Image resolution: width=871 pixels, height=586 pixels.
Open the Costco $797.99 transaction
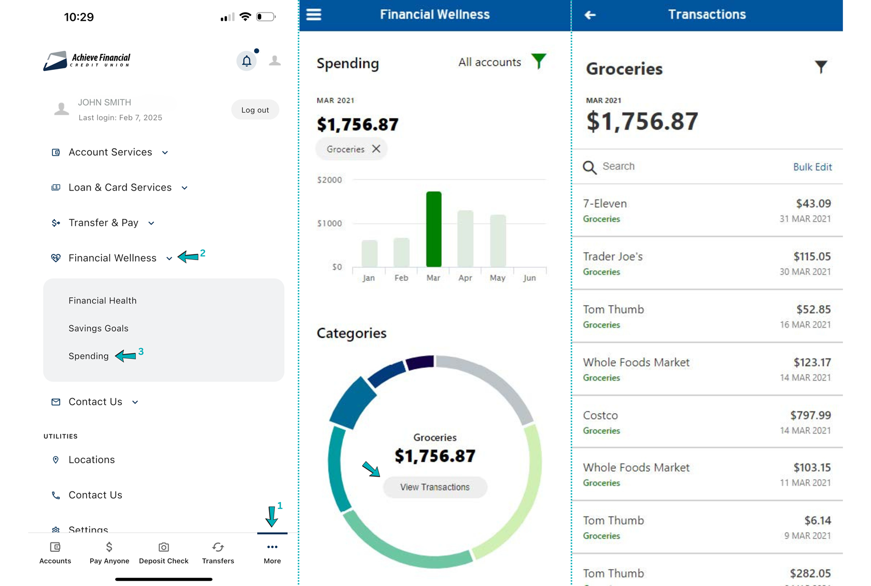tap(707, 422)
